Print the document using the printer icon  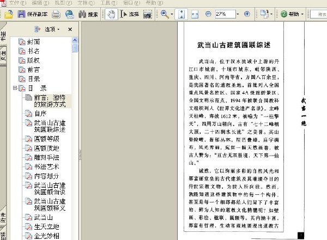[56, 14]
